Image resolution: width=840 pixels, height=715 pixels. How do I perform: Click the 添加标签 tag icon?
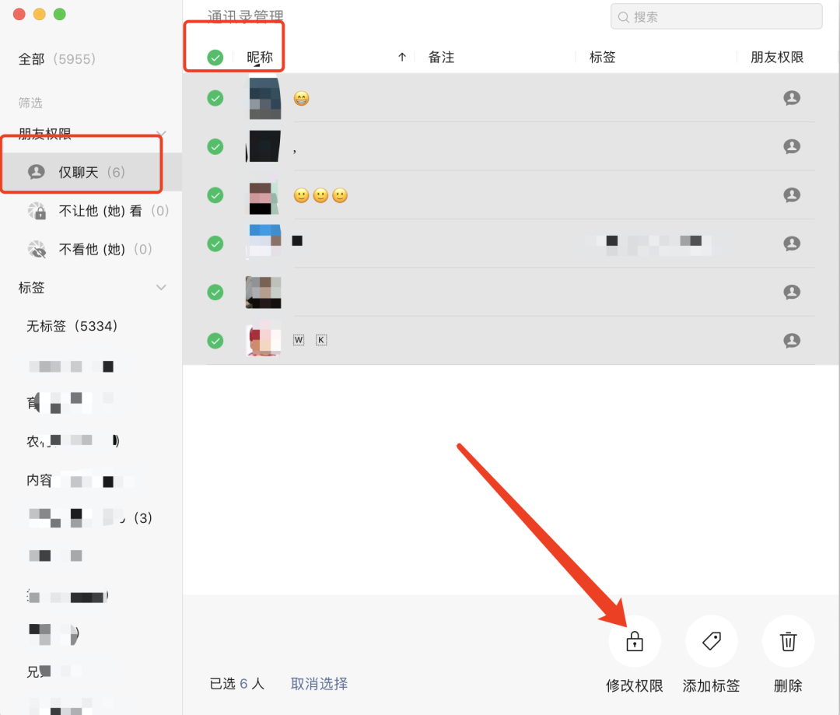pyautogui.click(x=712, y=641)
